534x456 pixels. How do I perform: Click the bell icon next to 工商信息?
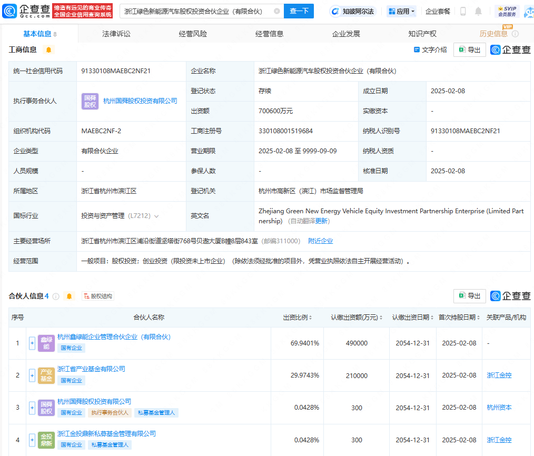[x=48, y=50]
